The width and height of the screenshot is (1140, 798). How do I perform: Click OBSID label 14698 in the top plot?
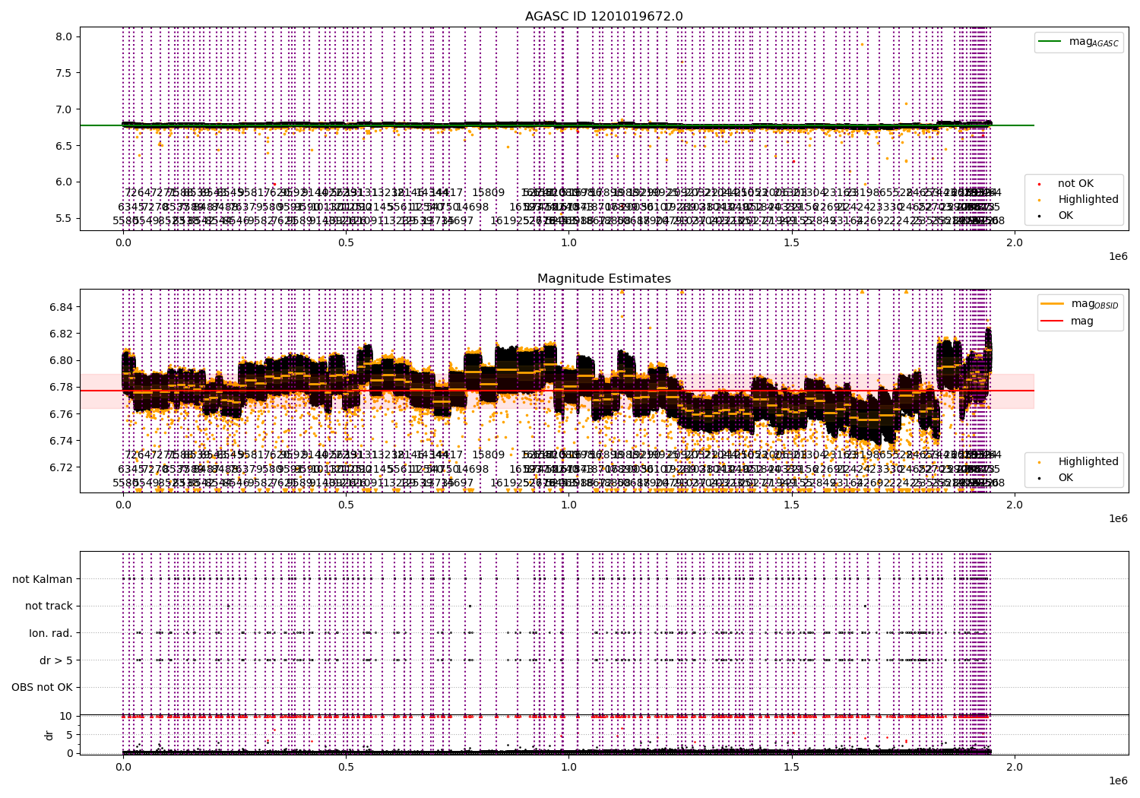pyautogui.click(x=472, y=207)
